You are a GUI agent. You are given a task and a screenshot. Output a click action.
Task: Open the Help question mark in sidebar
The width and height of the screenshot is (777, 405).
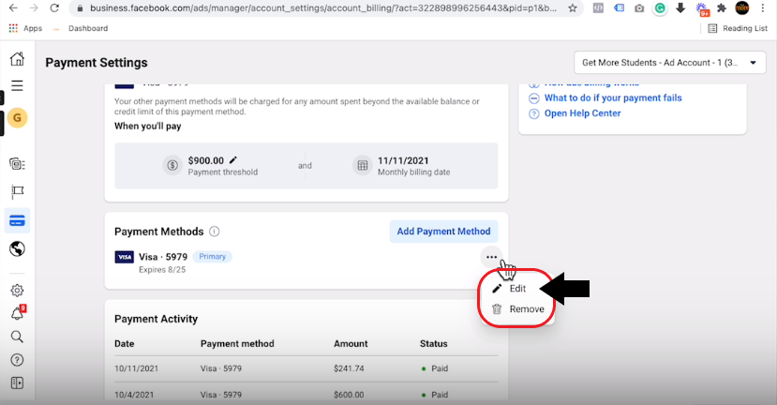[17, 360]
